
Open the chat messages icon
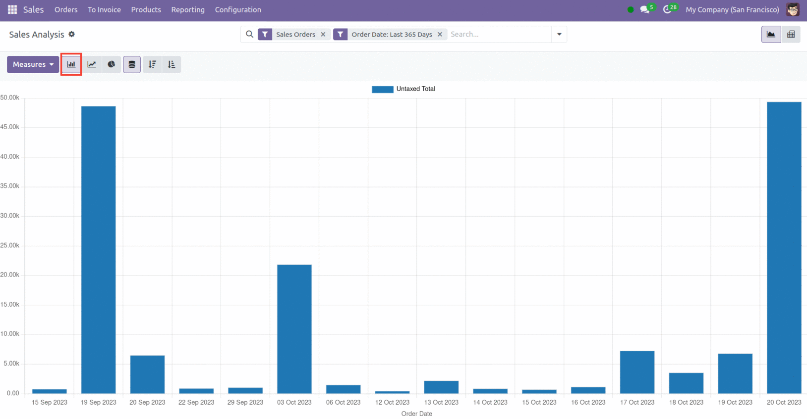[644, 9]
